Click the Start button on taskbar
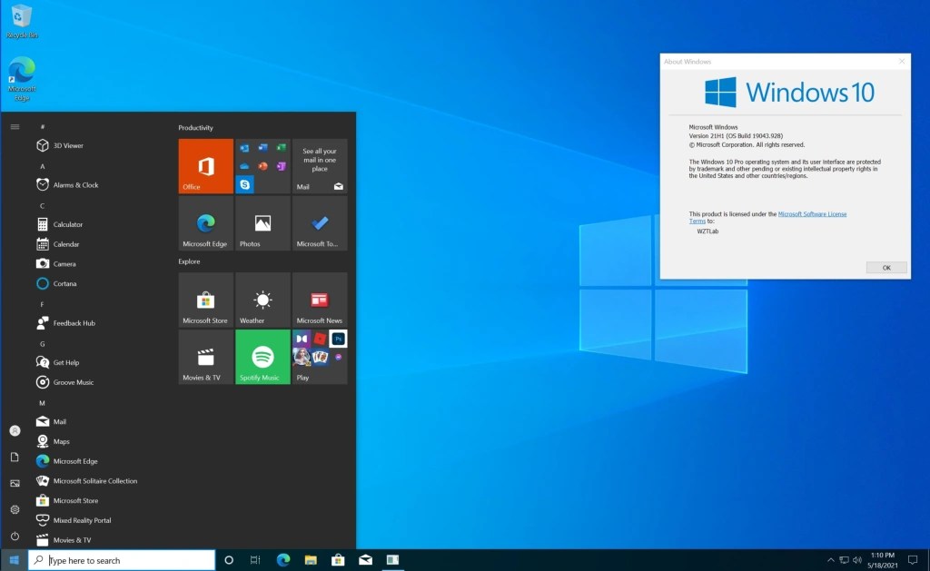Screen dimensions: 930x571 click(x=14, y=560)
